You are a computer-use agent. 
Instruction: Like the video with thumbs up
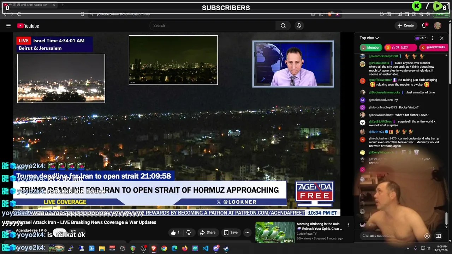pyautogui.click(x=176, y=232)
